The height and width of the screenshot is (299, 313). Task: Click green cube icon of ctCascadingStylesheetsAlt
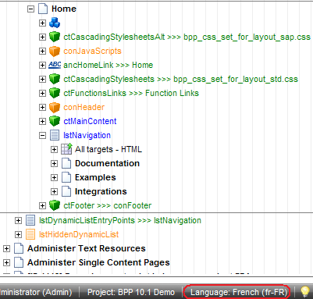(x=55, y=37)
